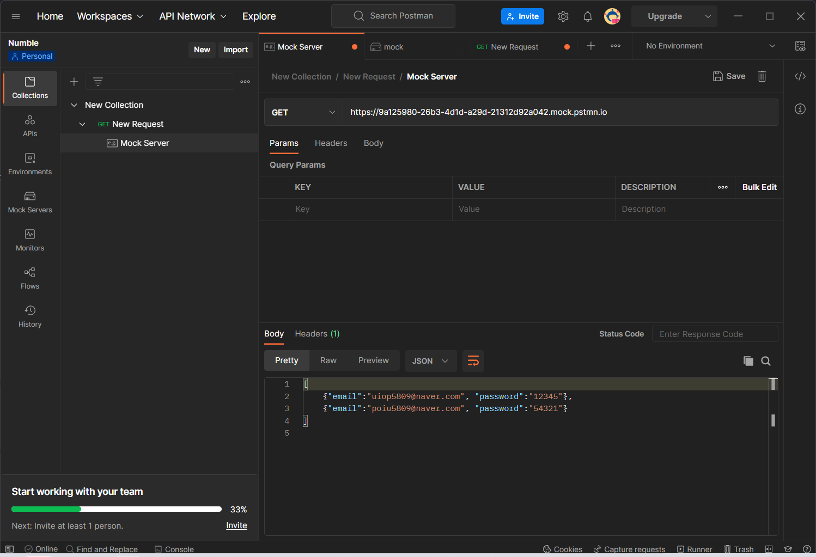Image resolution: width=816 pixels, height=557 pixels.
Task: Go to Home menu
Action: point(50,16)
